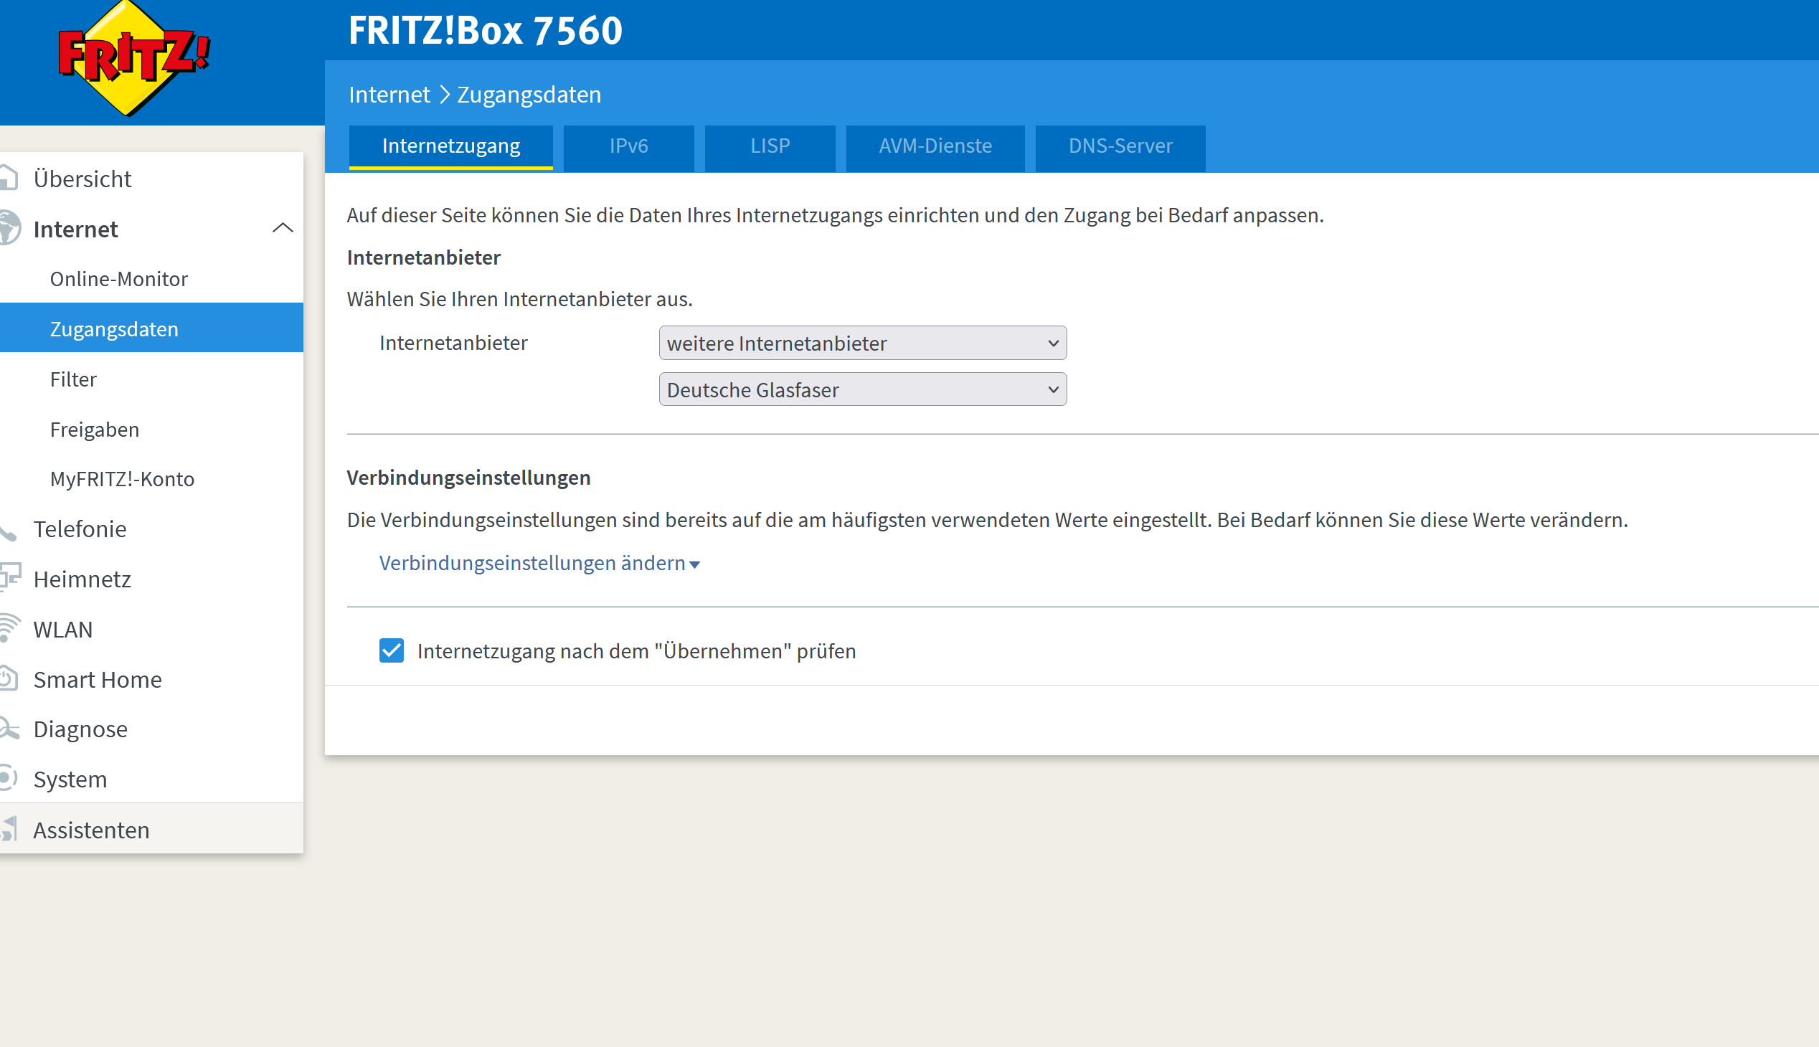The height and width of the screenshot is (1047, 1819).
Task: Click the FRITZ! logo
Action: tap(134, 57)
